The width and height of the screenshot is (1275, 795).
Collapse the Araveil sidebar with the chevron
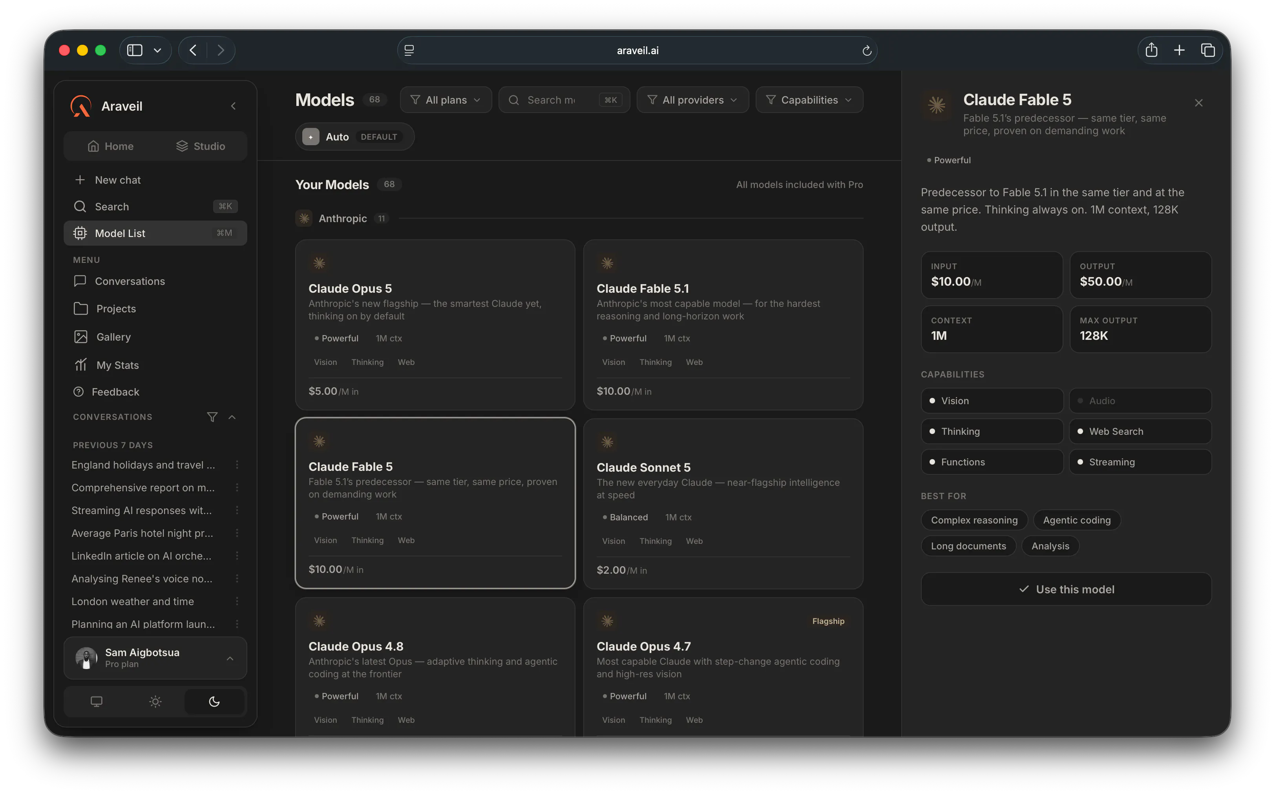click(233, 106)
